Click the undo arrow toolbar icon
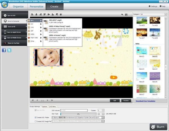Screen dimensions: 169x131 point(122,15)
